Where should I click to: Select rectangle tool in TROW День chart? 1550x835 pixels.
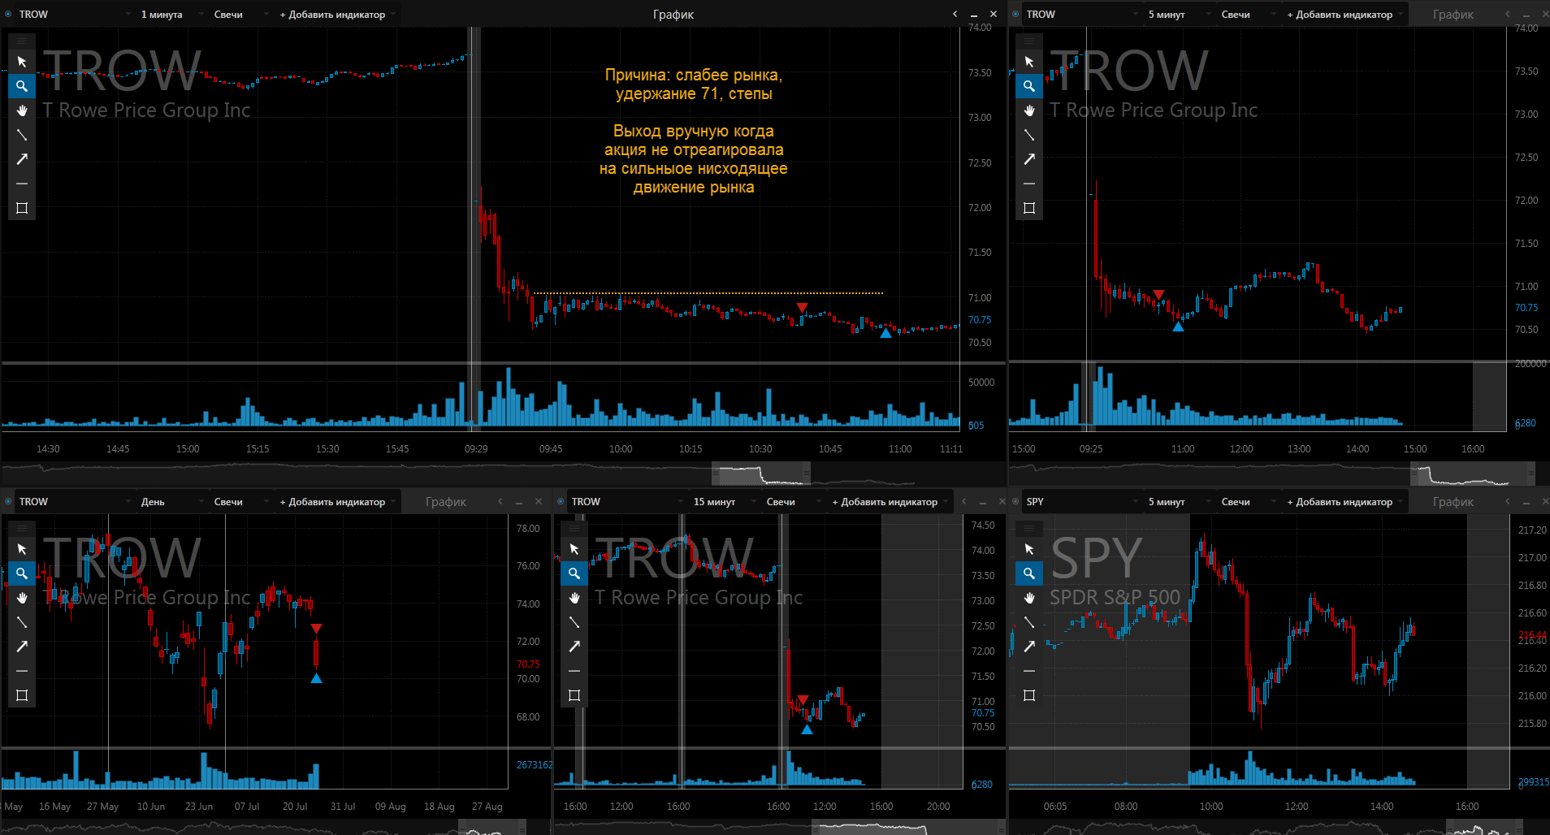pos(22,695)
